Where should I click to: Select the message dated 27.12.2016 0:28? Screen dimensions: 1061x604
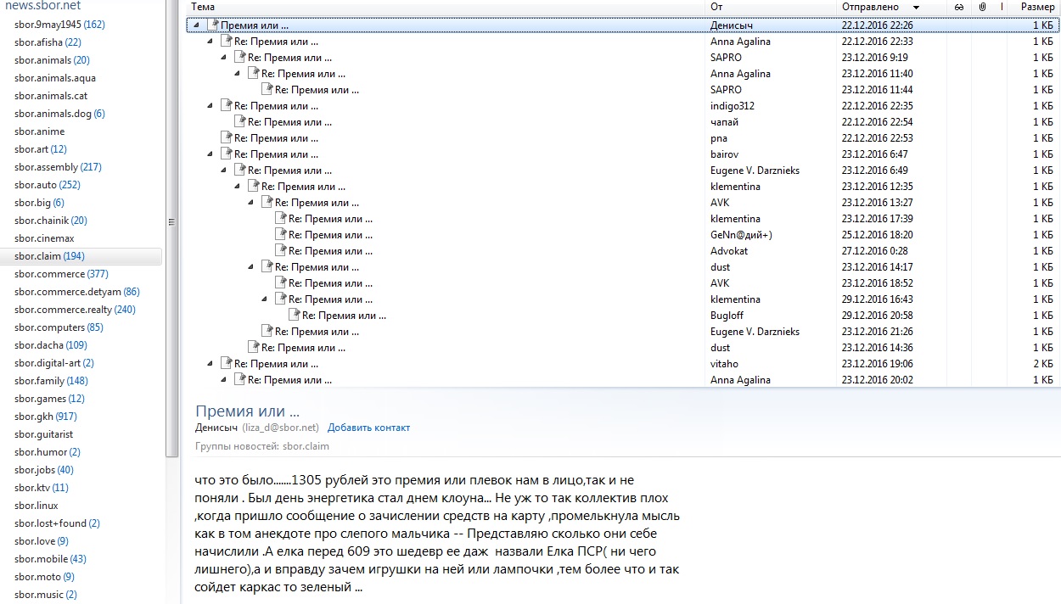coord(623,251)
